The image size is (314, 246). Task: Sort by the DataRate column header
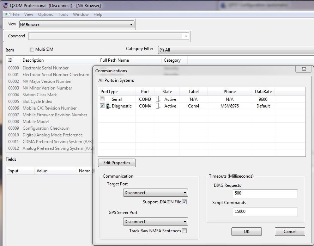point(263,92)
